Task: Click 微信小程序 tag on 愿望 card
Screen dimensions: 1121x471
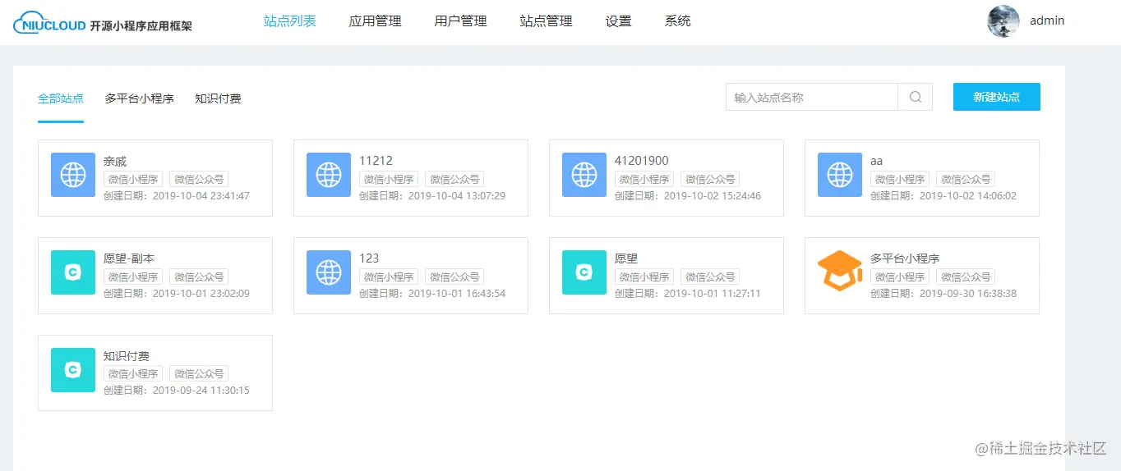Action: [644, 277]
